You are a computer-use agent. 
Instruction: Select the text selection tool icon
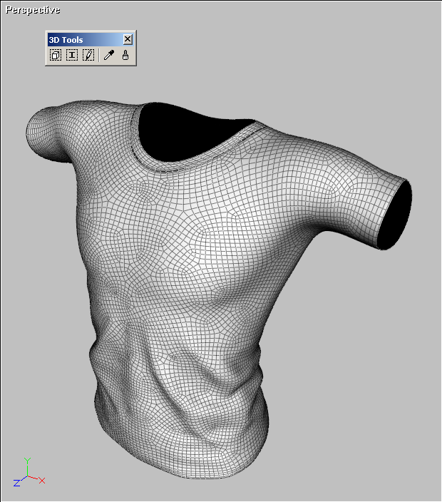click(72, 56)
